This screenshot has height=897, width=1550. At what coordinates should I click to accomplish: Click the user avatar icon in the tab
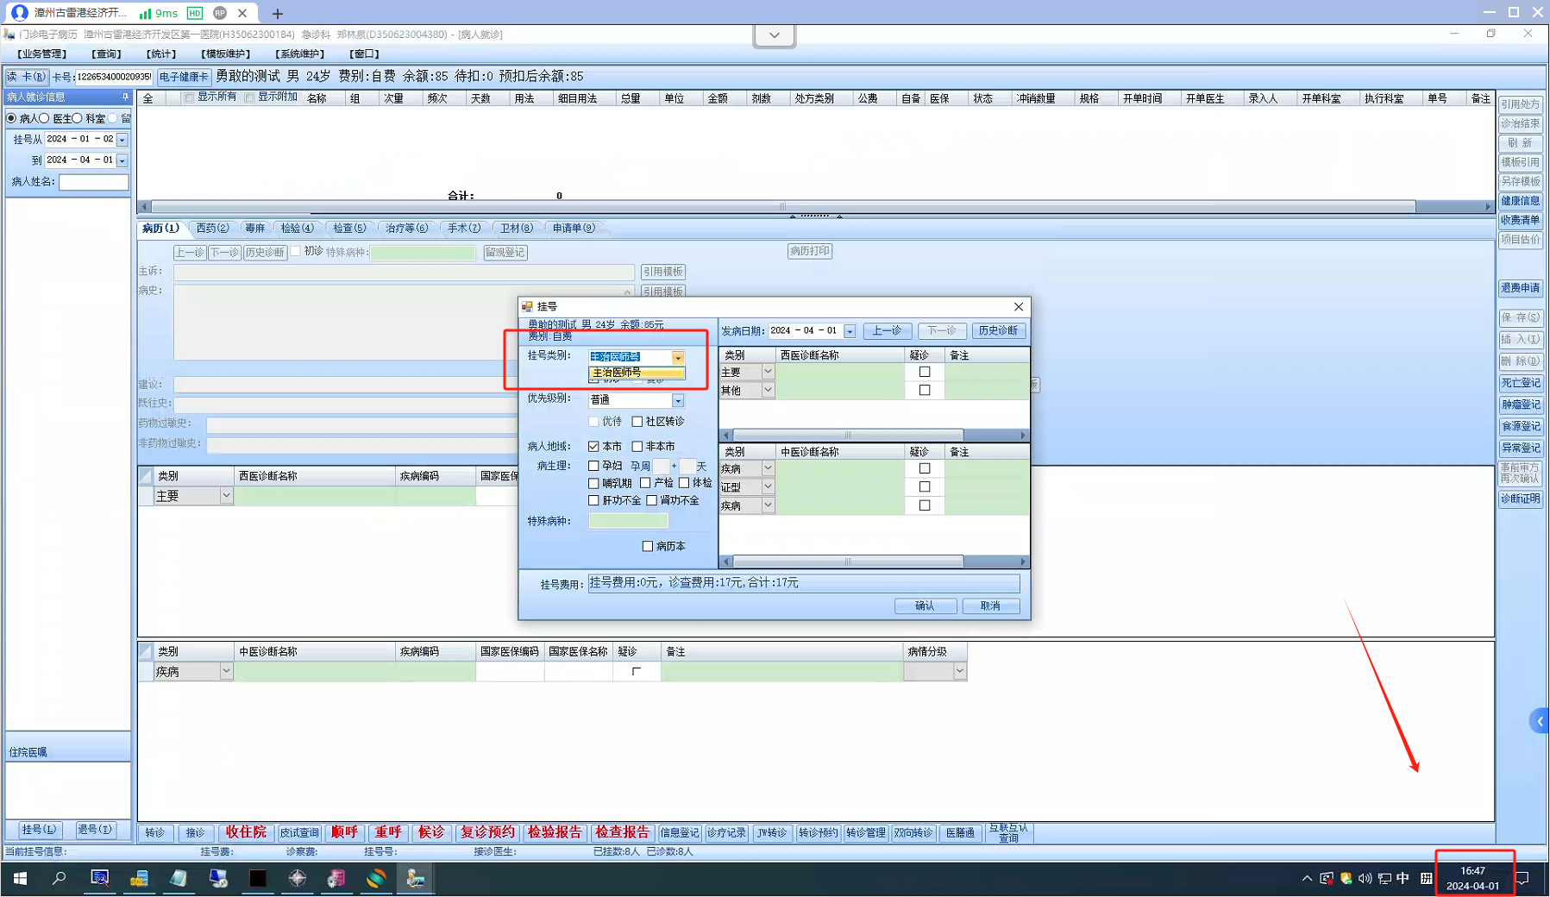coord(19,13)
